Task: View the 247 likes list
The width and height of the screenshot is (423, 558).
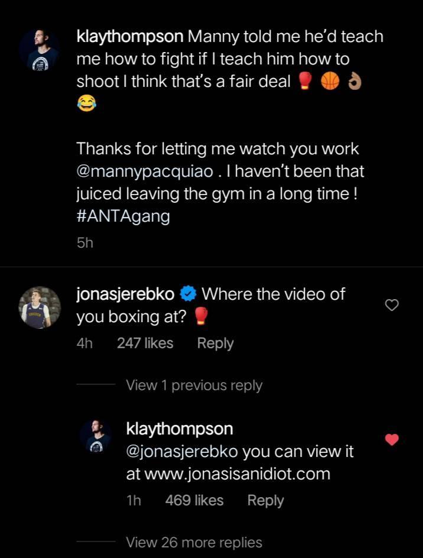Action: (x=145, y=343)
